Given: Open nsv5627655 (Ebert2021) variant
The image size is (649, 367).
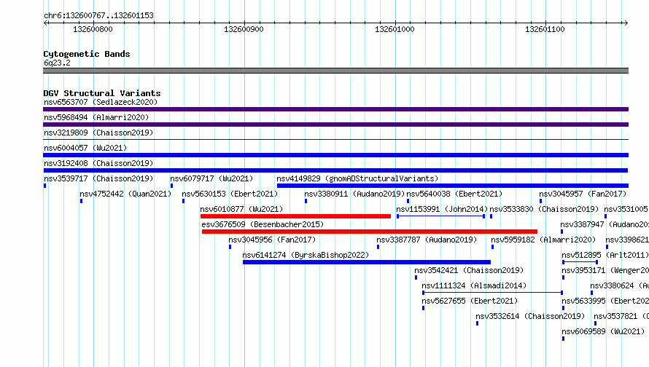Looking at the screenshot, I should tap(470, 301).
